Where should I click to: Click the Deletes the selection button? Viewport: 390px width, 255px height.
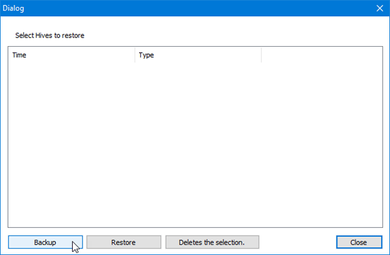point(212,242)
